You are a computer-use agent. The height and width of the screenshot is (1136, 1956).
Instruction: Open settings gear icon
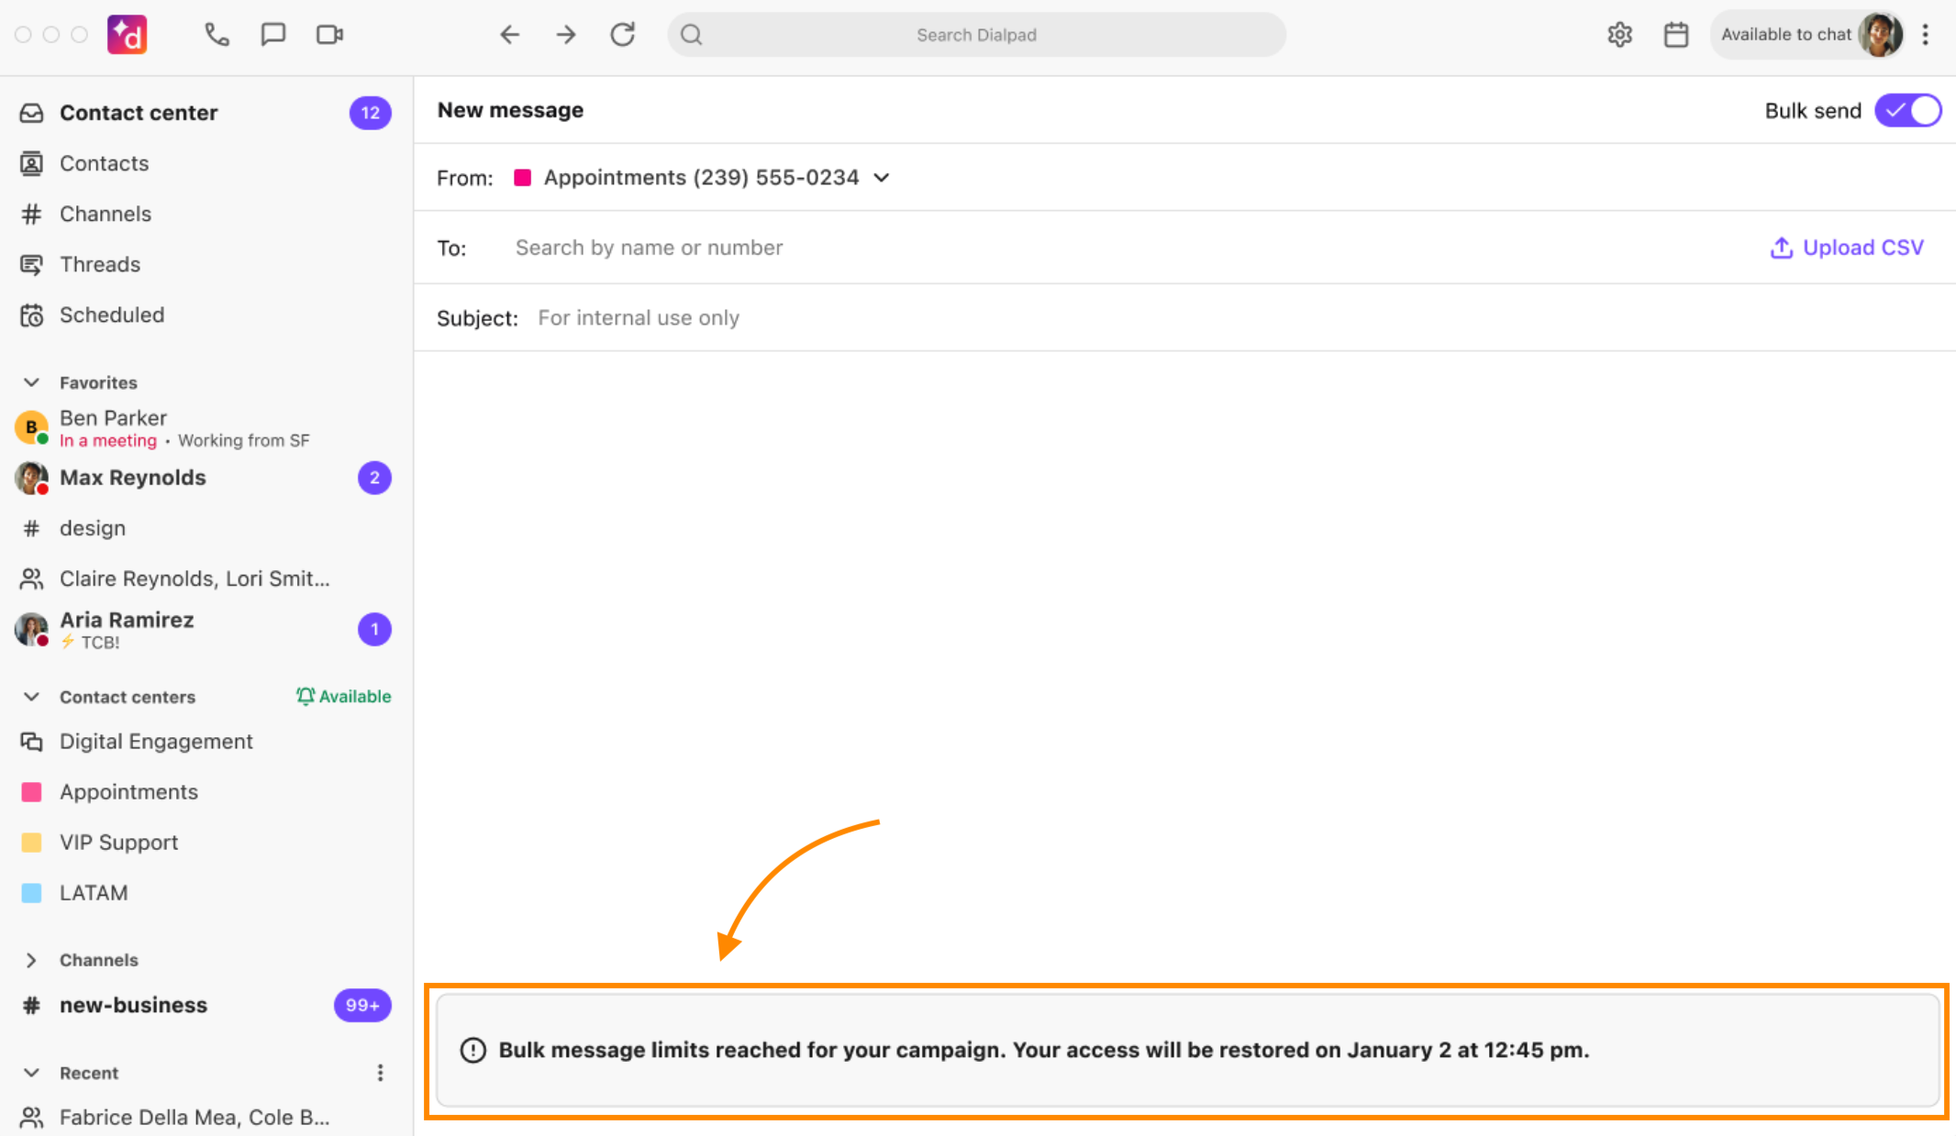[x=1620, y=35]
